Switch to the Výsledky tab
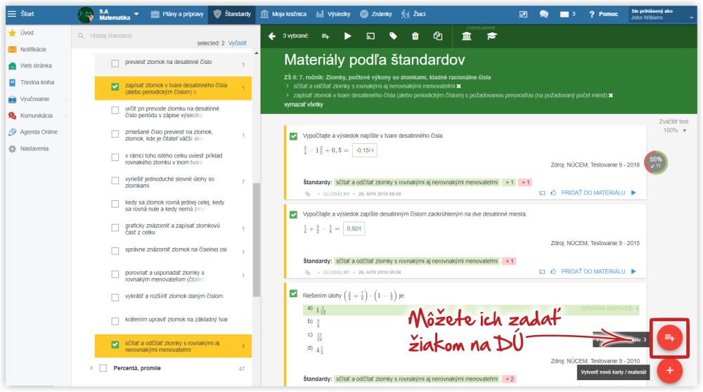The height and width of the screenshot is (392, 703). [x=334, y=14]
